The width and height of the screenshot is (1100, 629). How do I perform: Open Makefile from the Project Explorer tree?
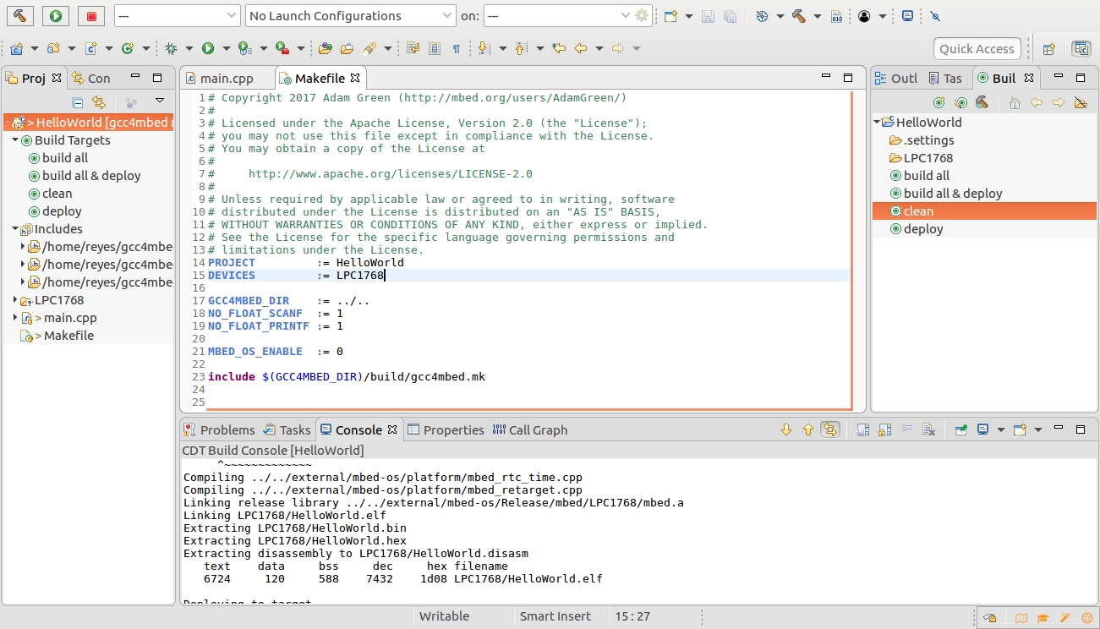(68, 336)
